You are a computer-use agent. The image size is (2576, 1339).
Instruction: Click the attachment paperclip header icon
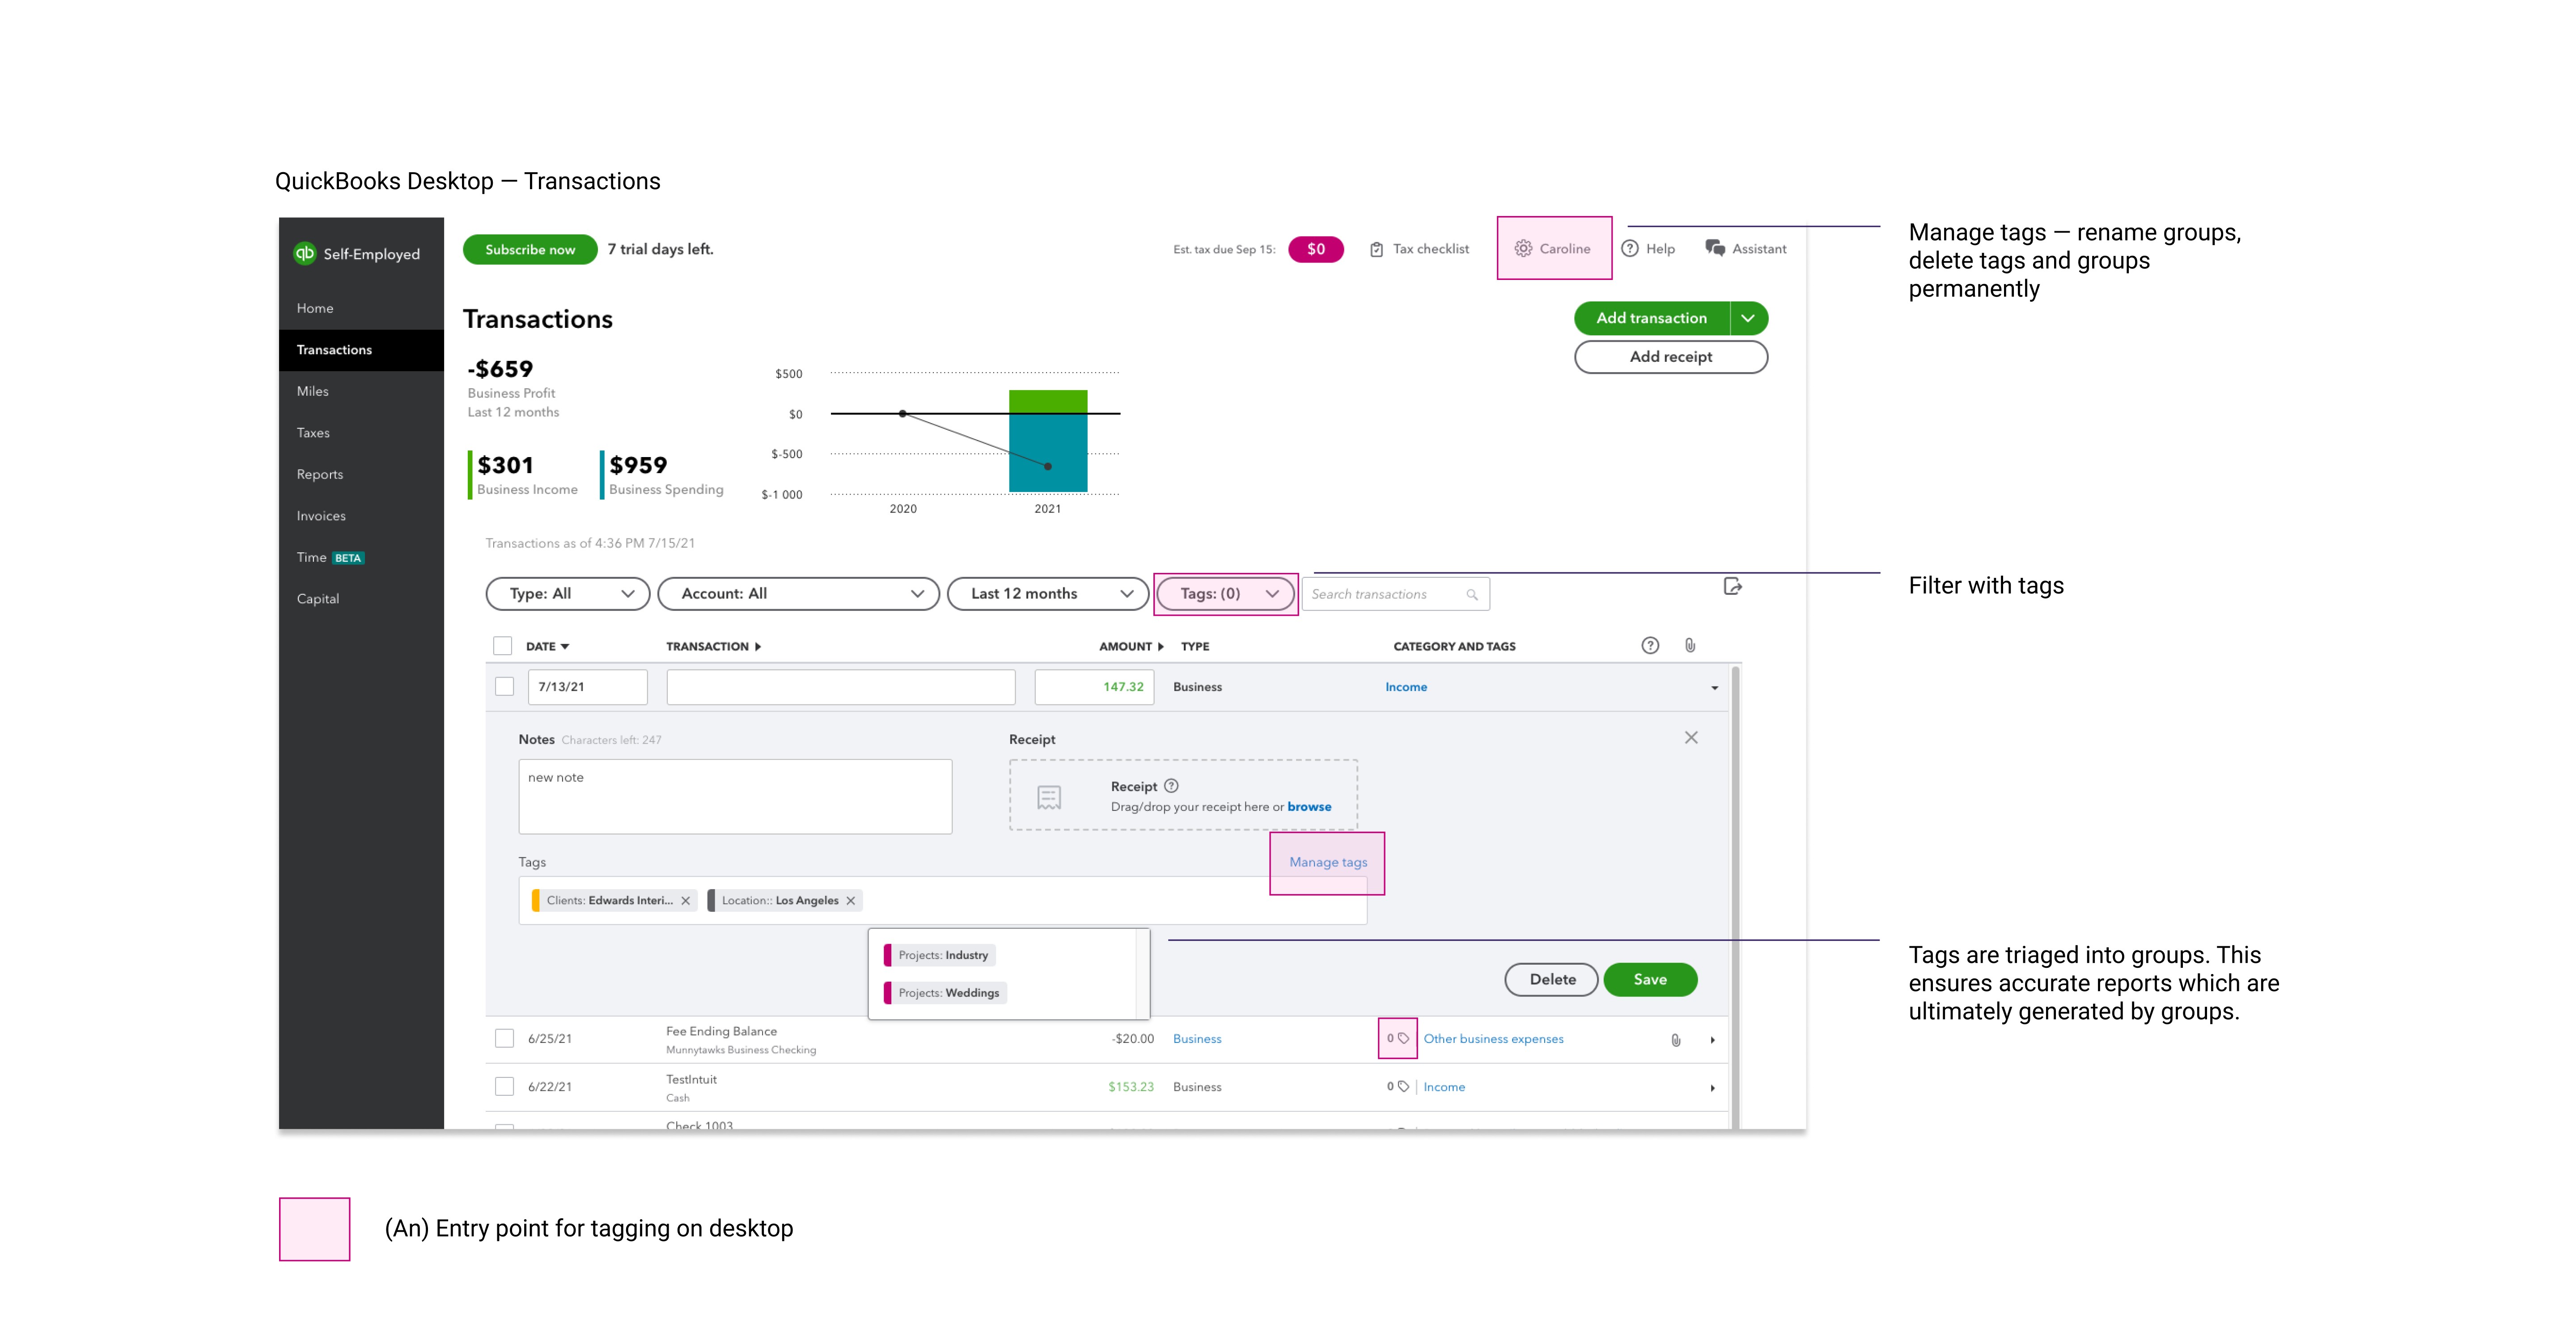(x=1690, y=646)
